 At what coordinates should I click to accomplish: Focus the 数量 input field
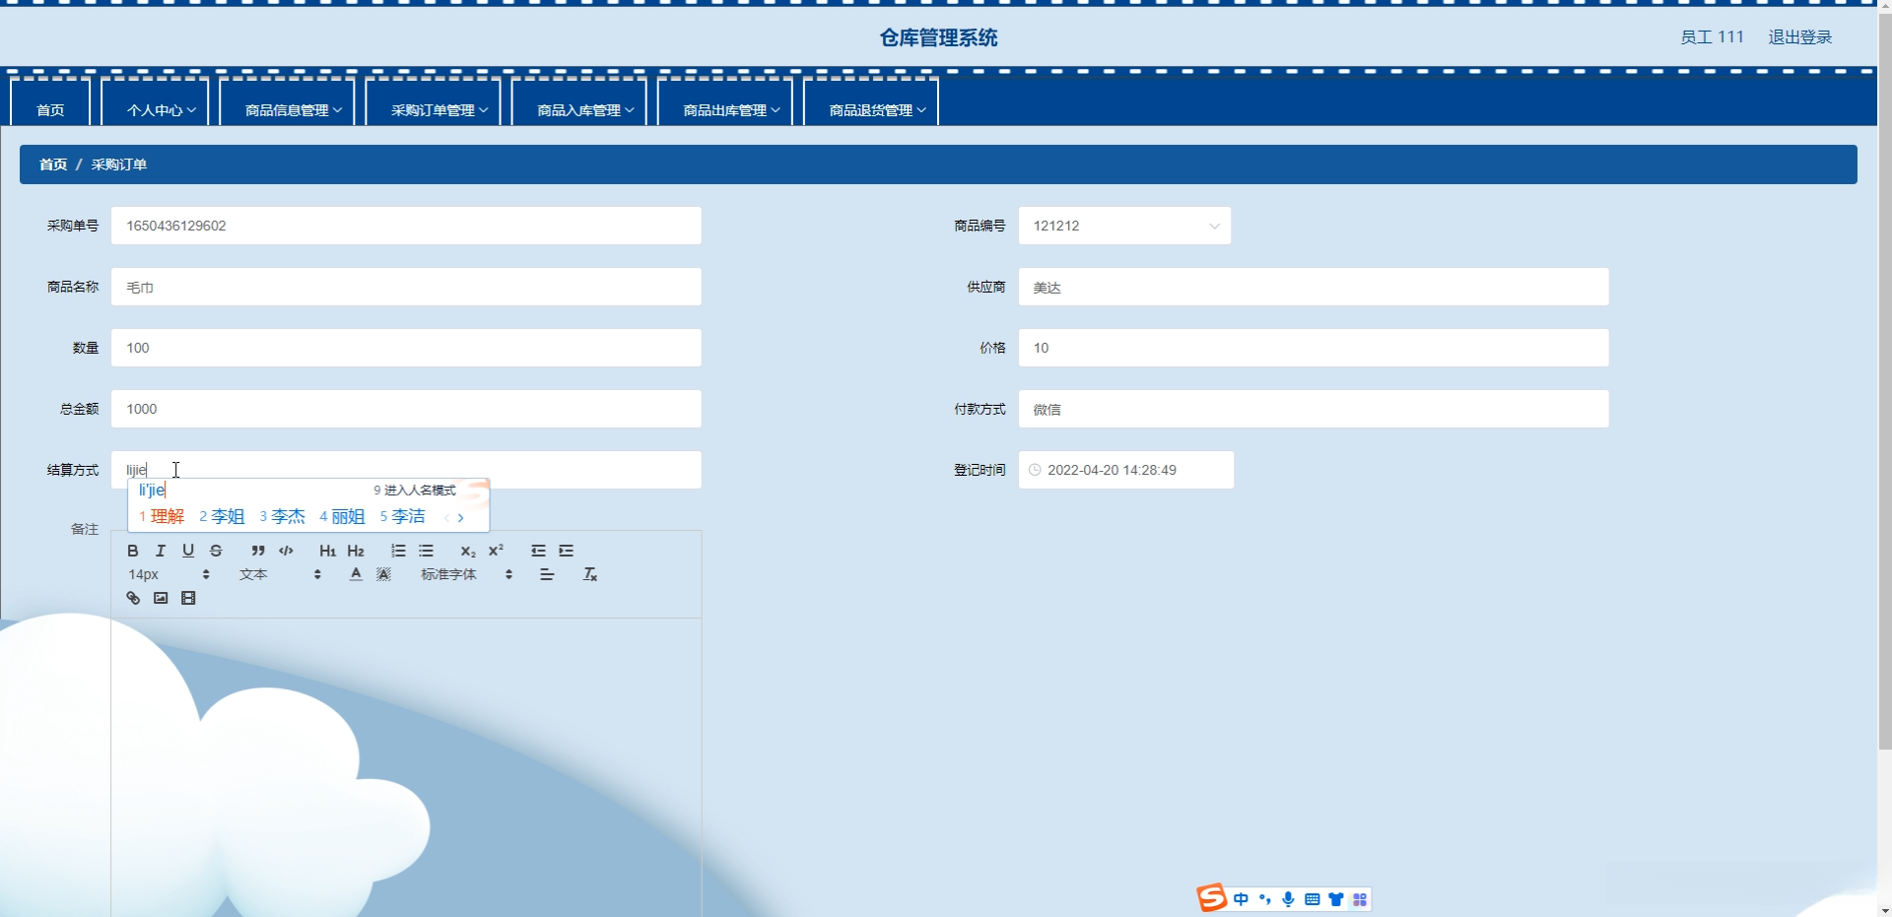(406, 348)
